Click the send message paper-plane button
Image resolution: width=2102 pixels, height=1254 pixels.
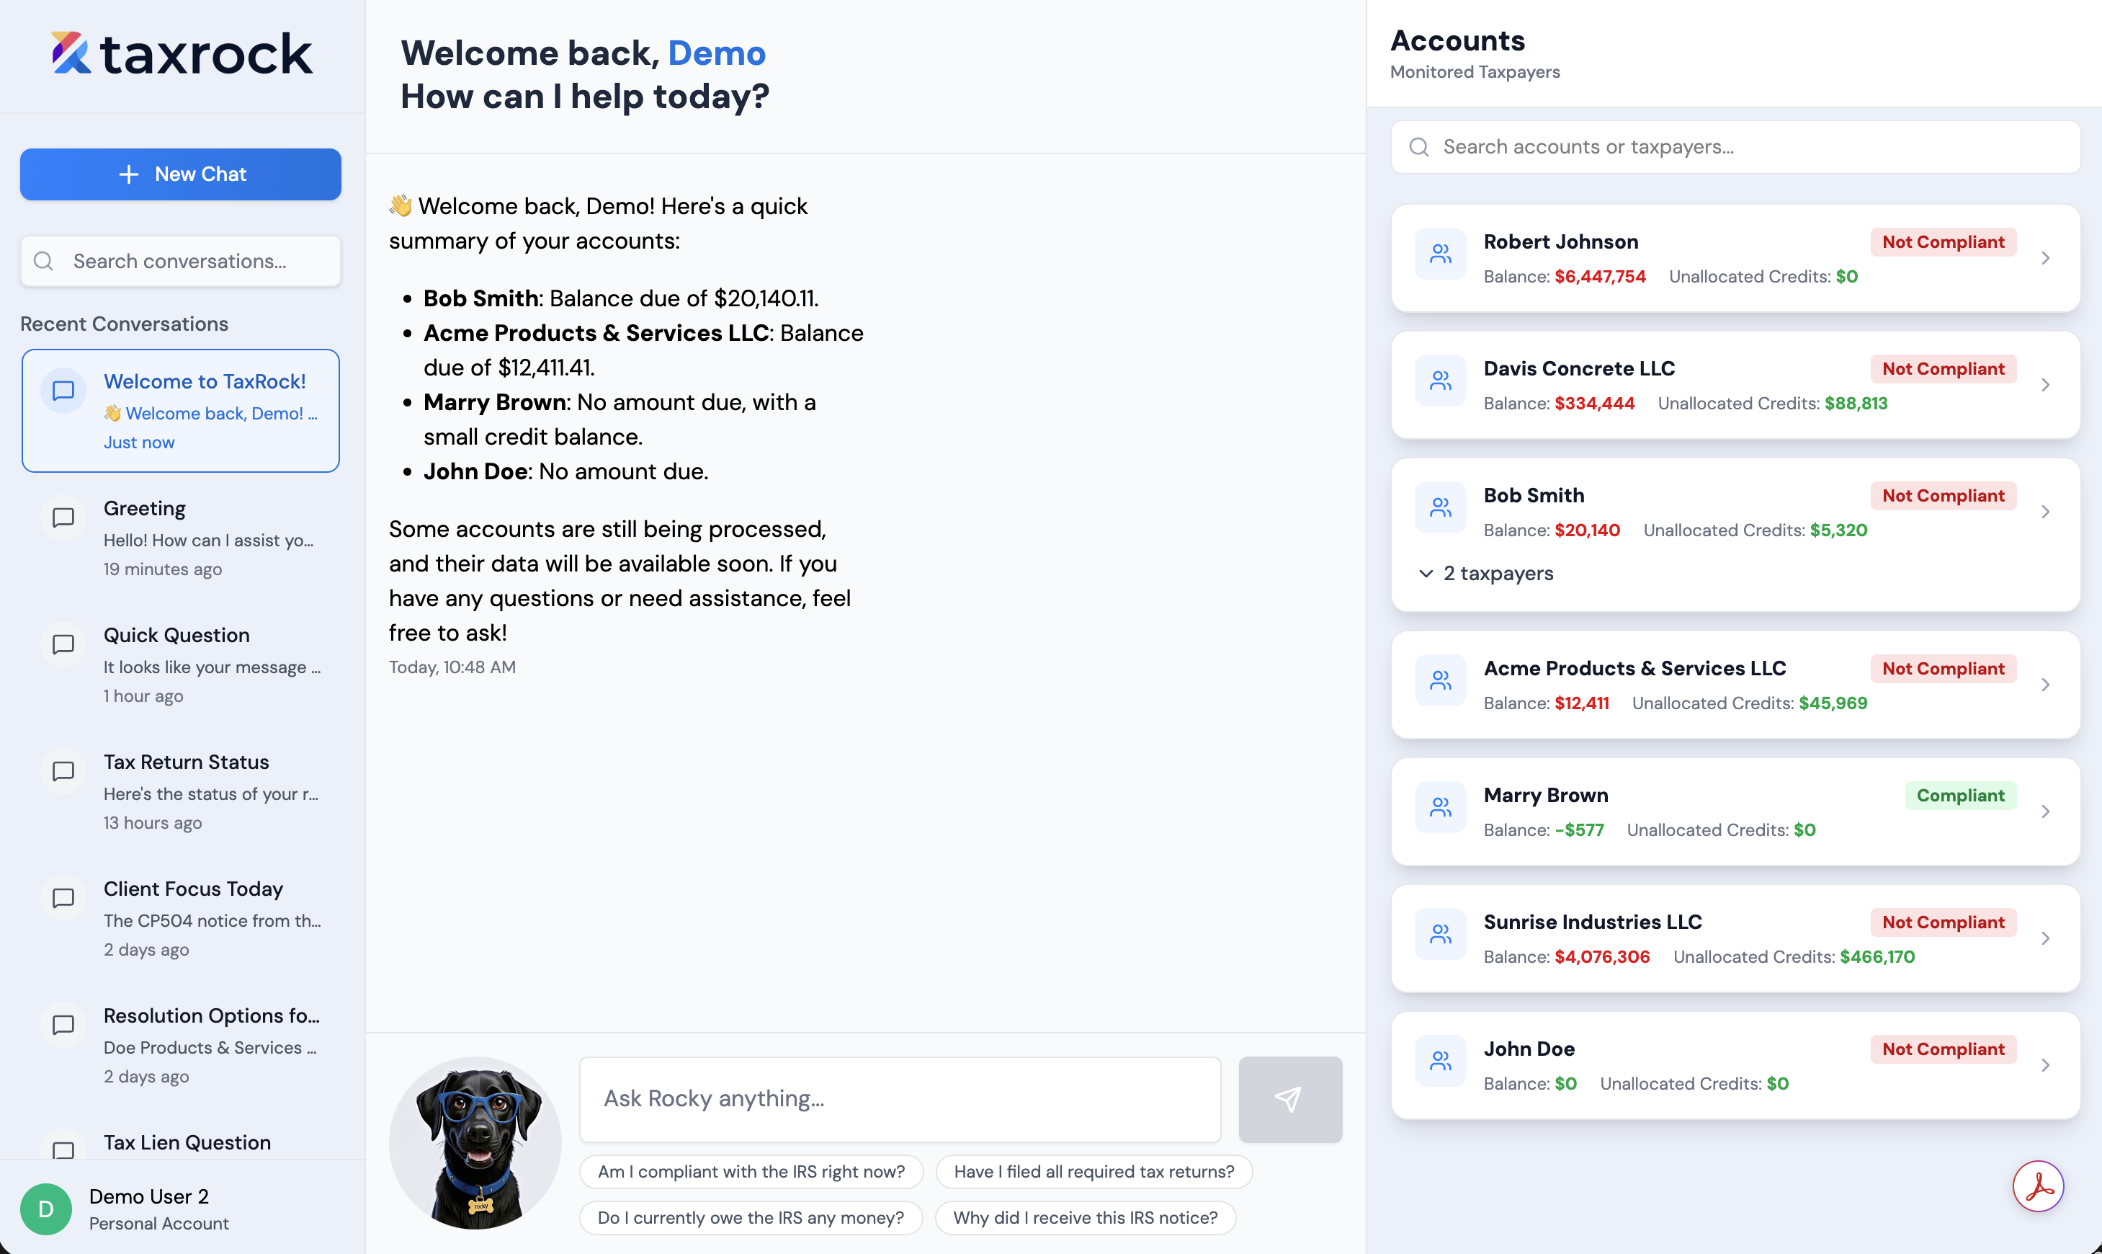click(1290, 1099)
